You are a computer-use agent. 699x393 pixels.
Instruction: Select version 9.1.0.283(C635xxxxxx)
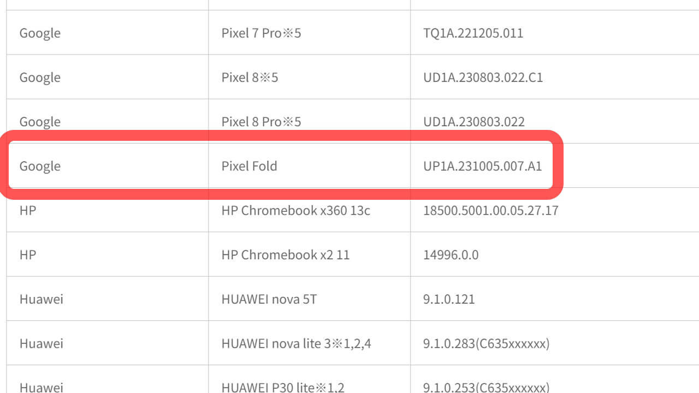click(486, 343)
